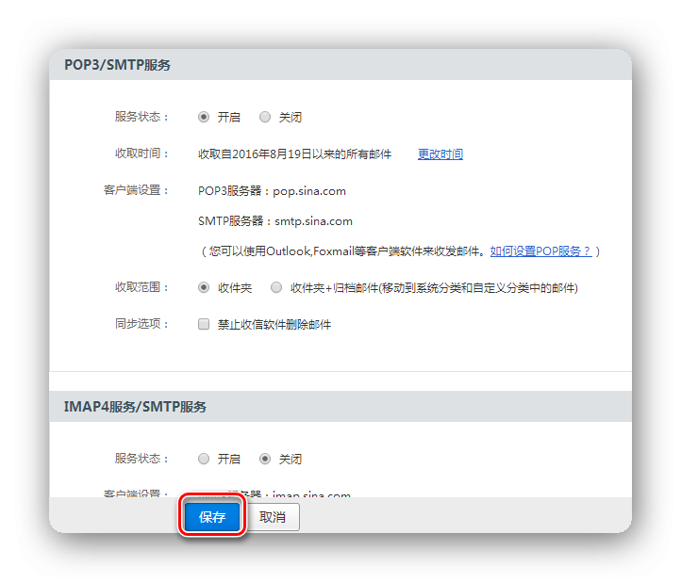Screen dimensions: 681x582
Task: Select 关闭 radio under POP3/SMTP service
Action: 265,118
